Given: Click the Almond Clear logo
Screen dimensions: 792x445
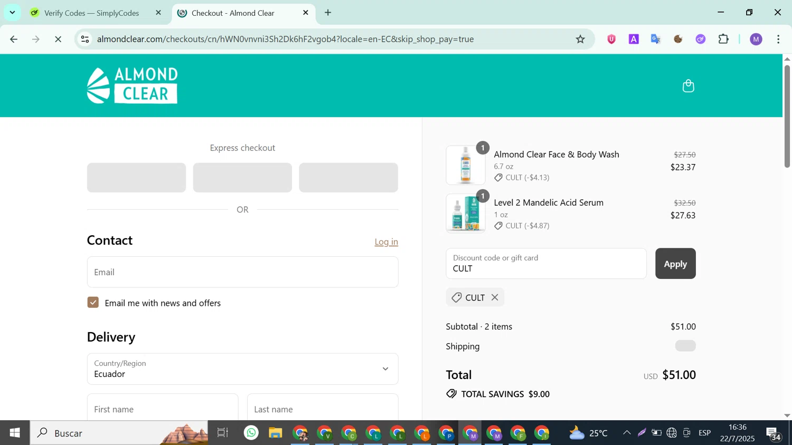Looking at the screenshot, I should click(132, 85).
